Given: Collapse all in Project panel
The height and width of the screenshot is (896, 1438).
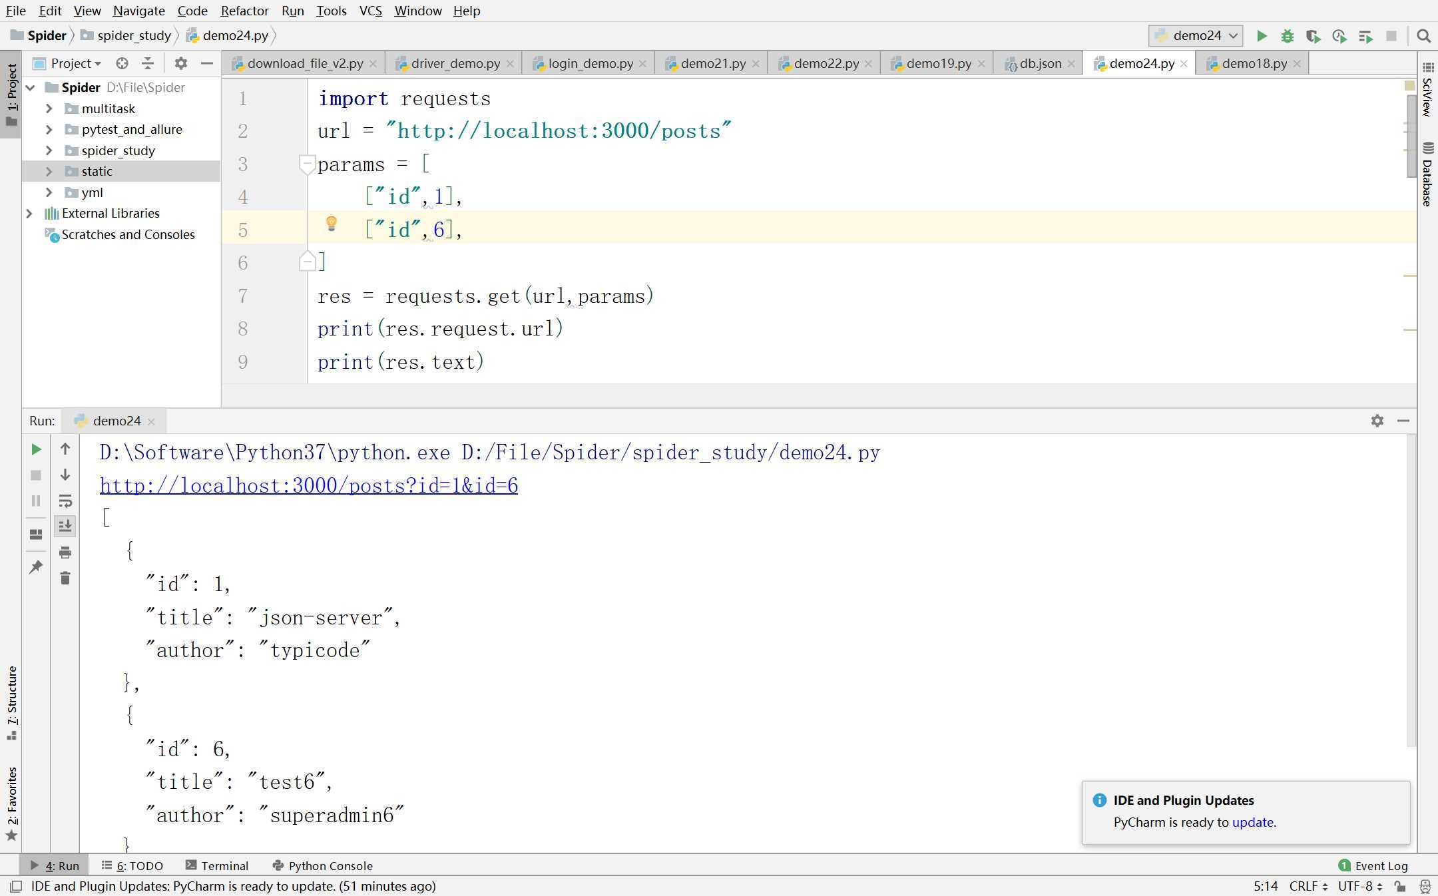Looking at the screenshot, I should point(148,63).
